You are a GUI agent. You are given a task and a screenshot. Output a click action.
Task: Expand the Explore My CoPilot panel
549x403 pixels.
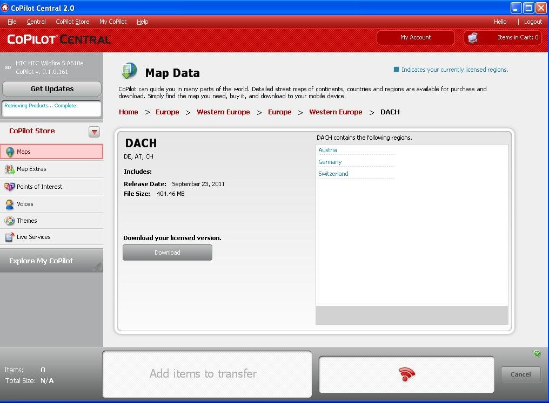(x=51, y=261)
